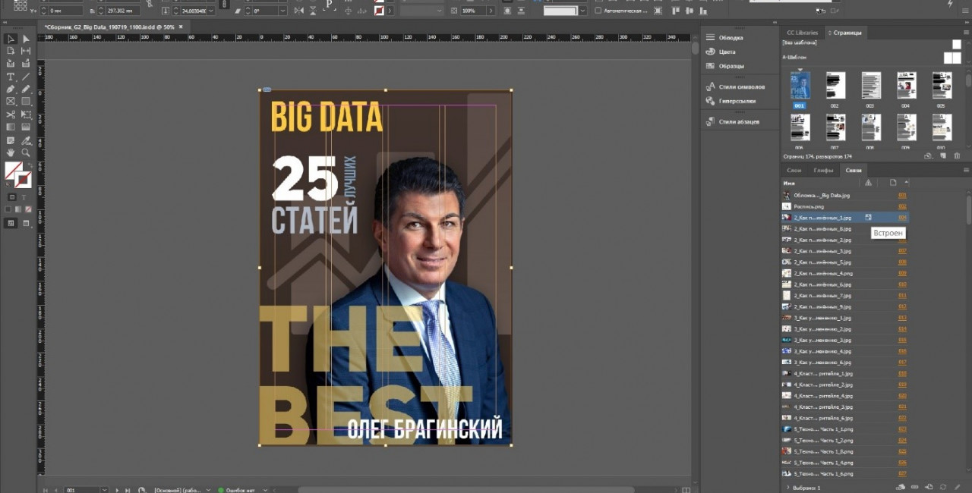Expand the Выбрано 1 link info section

coord(787,488)
